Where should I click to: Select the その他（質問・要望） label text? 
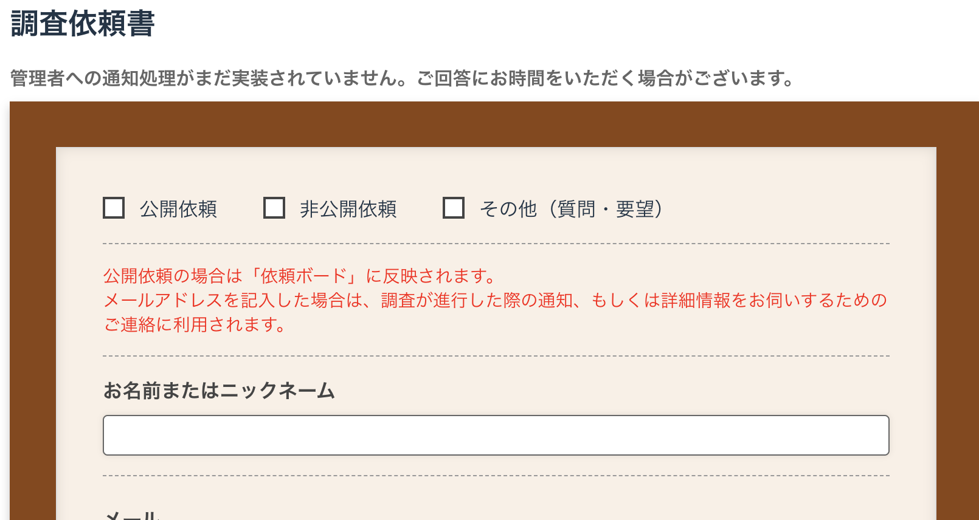(570, 208)
